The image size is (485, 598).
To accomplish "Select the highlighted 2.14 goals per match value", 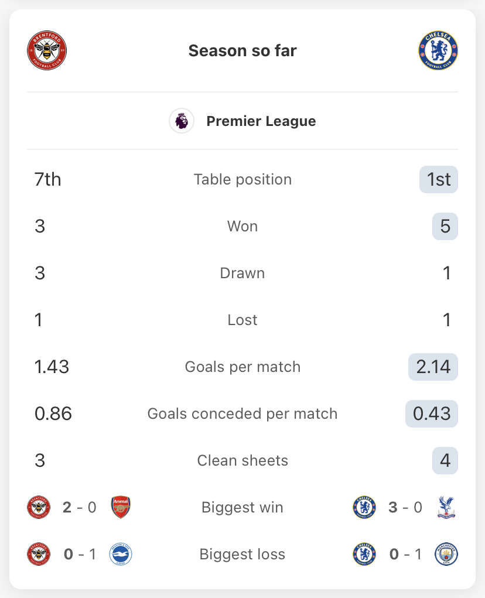I will 433,367.
